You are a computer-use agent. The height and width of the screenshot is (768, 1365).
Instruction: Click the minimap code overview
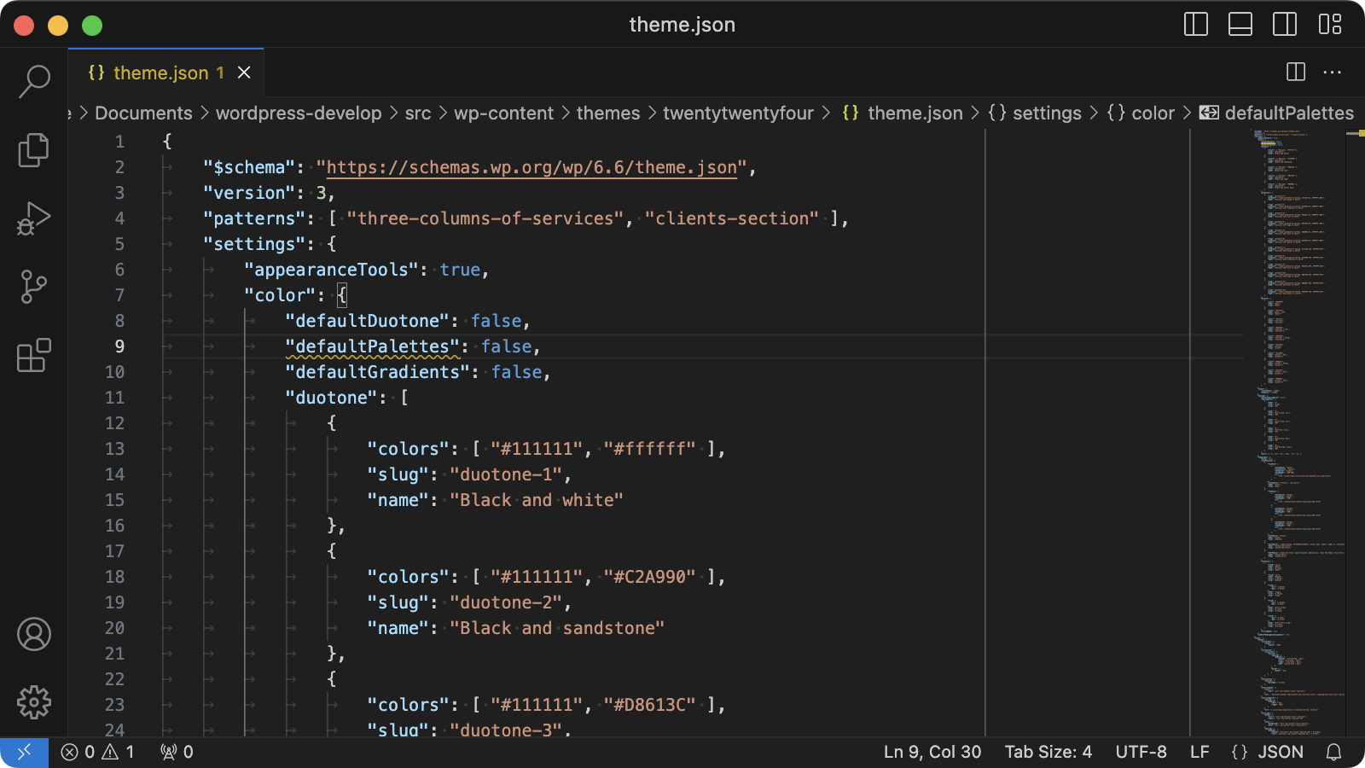[x=1295, y=427]
